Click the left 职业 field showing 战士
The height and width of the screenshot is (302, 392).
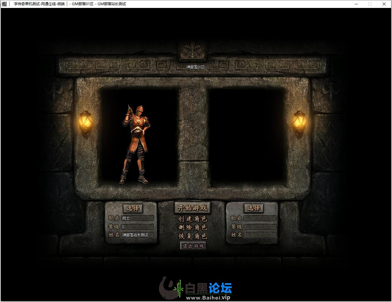(137, 218)
